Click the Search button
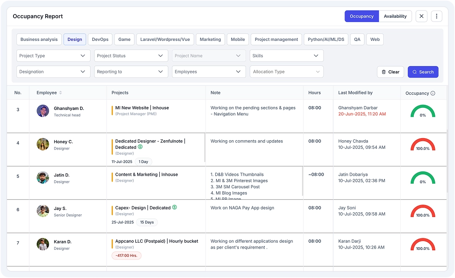Viewport: 455px width, 278px height. tap(423, 72)
